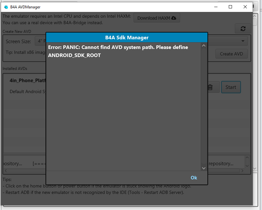The height and width of the screenshot is (210, 262).
Task: Open the Screen Size dropdown arrow
Action: click(243, 41)
